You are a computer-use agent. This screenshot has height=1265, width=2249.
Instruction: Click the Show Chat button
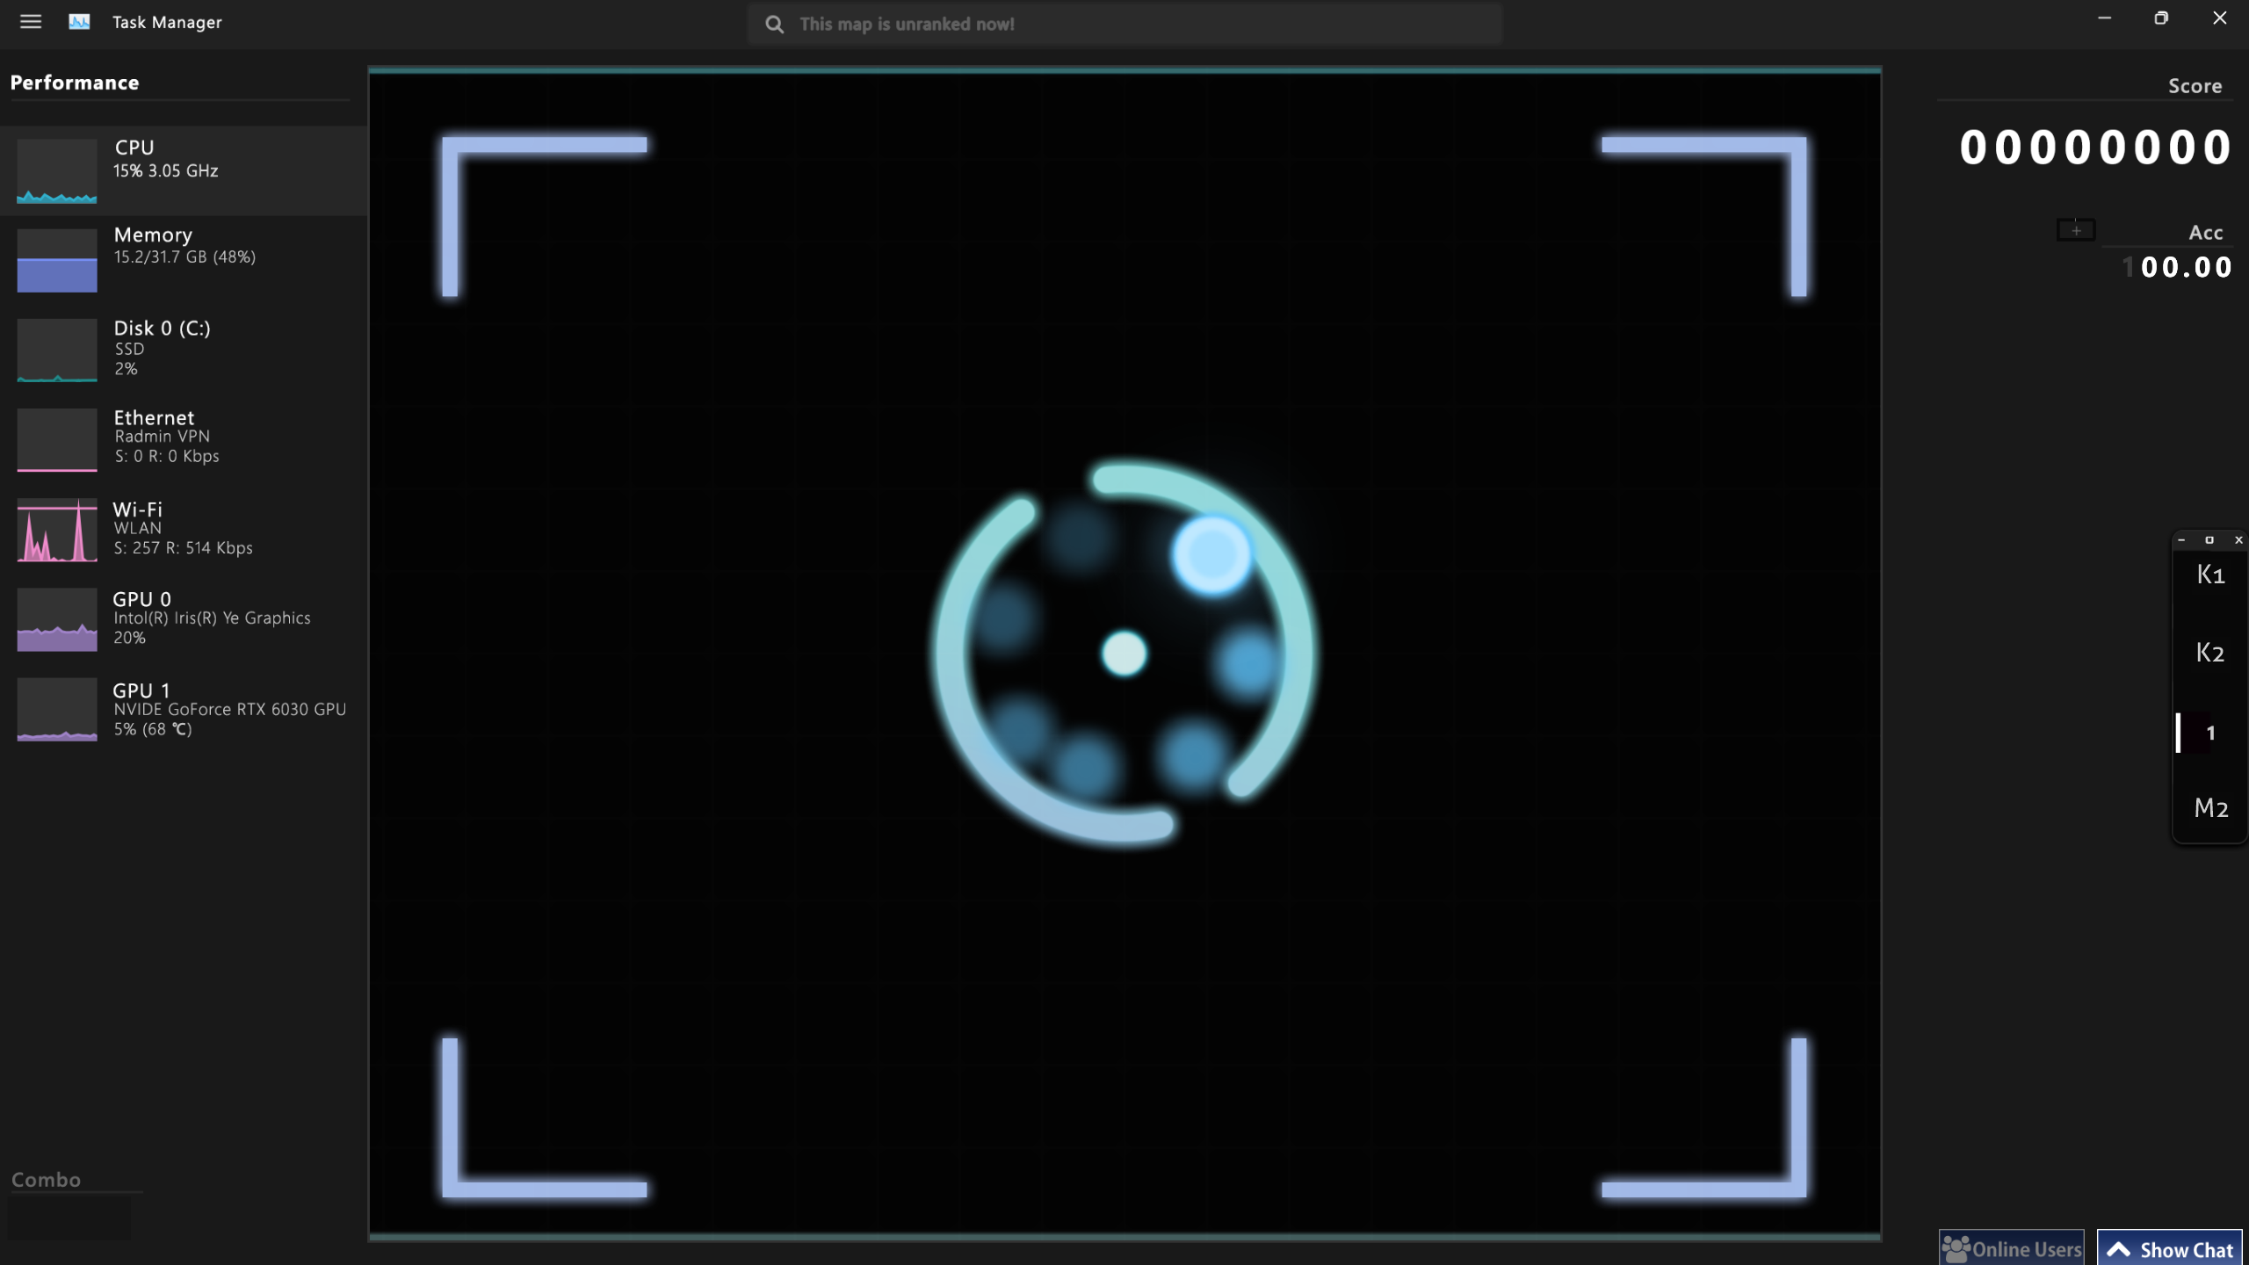tap(2169, 1249)
